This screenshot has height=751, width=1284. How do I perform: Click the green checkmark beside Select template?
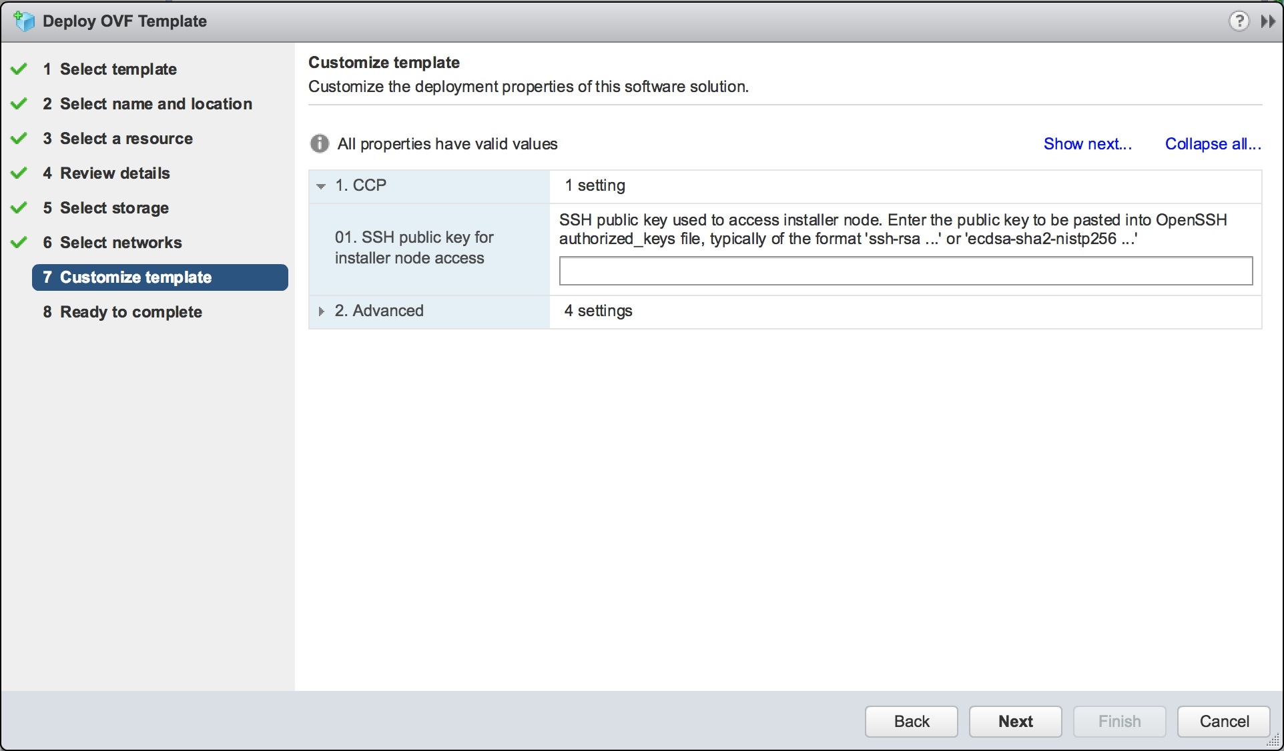pyautogui.click(x=18, y=68)
